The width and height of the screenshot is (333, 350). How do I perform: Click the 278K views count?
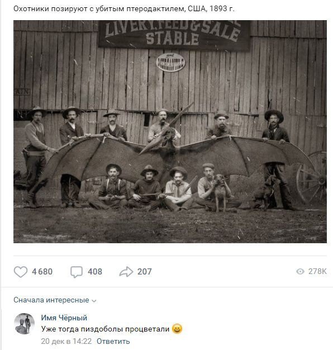pos(317,271)
